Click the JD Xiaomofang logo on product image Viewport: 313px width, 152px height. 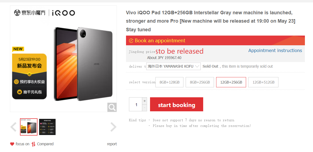tap(30, 13)
